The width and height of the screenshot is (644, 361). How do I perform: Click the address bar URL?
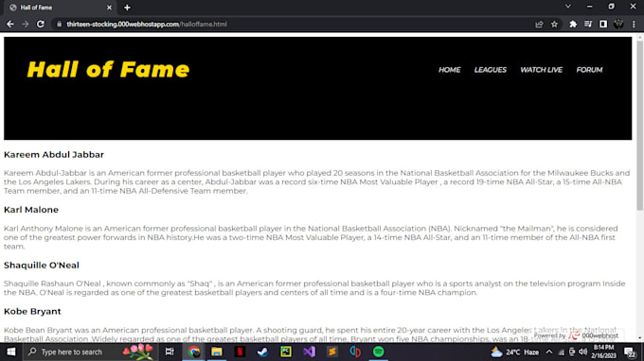click(x=146, y=25)
